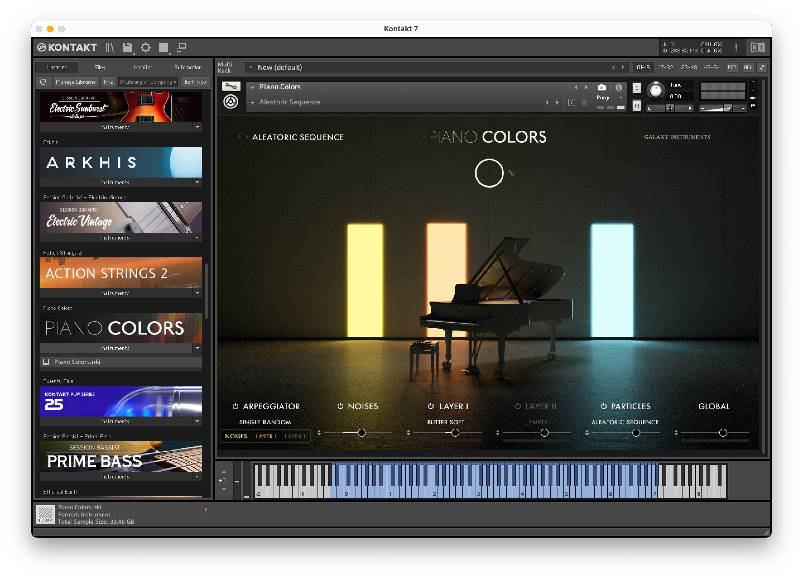Image resolution: width=803 pixels, height=579 pixels.
Task: Open the Piano Colors instrument dropdown
Action: point(253,87)
